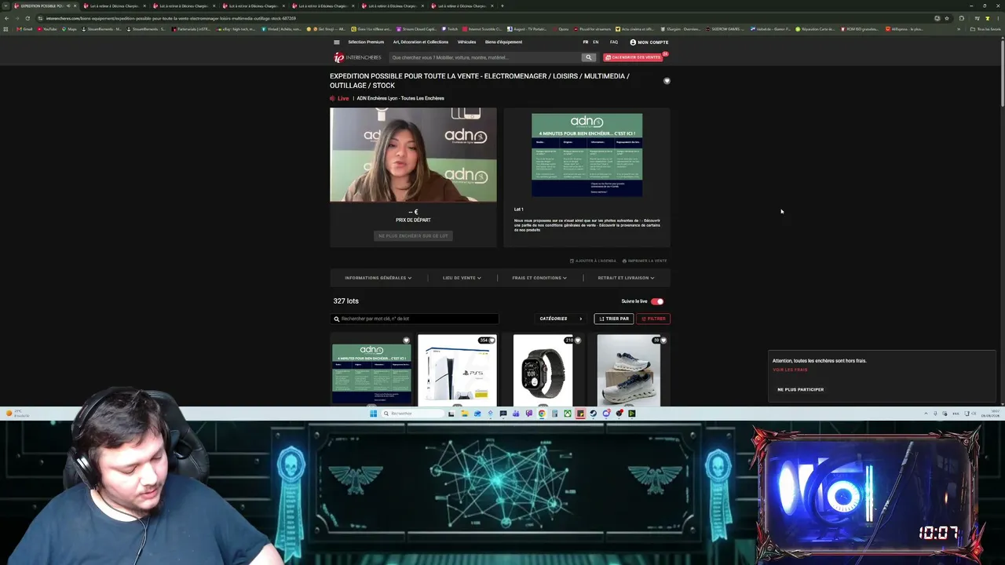
Task: Favorite the sneakers lot with its heart
Action: point(663,341)
